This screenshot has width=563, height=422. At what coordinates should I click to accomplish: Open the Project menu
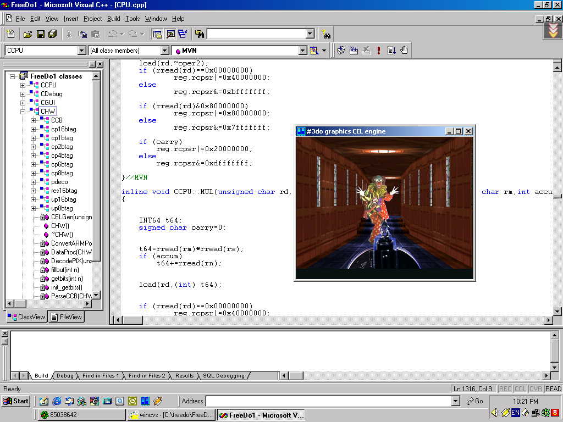tap(92, 19)
